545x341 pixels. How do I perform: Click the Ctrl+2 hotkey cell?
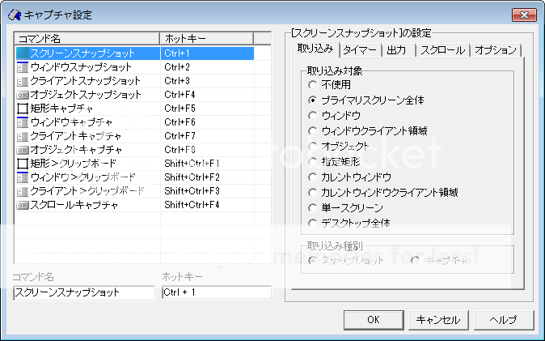[x=207, y=67]
